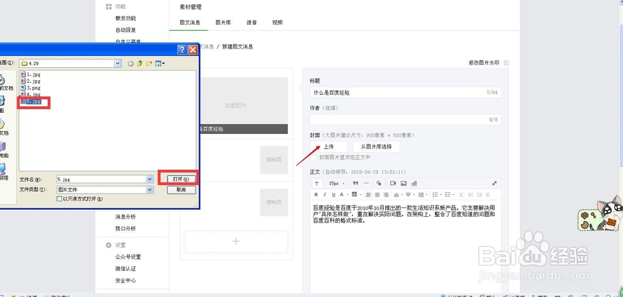Click 取消 to cancel file dialog
Image resolution: width=623 pixels, height=297 pixels.
coord(181,190)
